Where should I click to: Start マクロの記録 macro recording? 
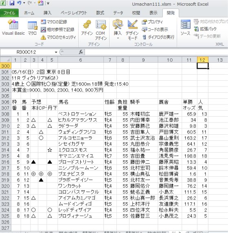point(54,22)
